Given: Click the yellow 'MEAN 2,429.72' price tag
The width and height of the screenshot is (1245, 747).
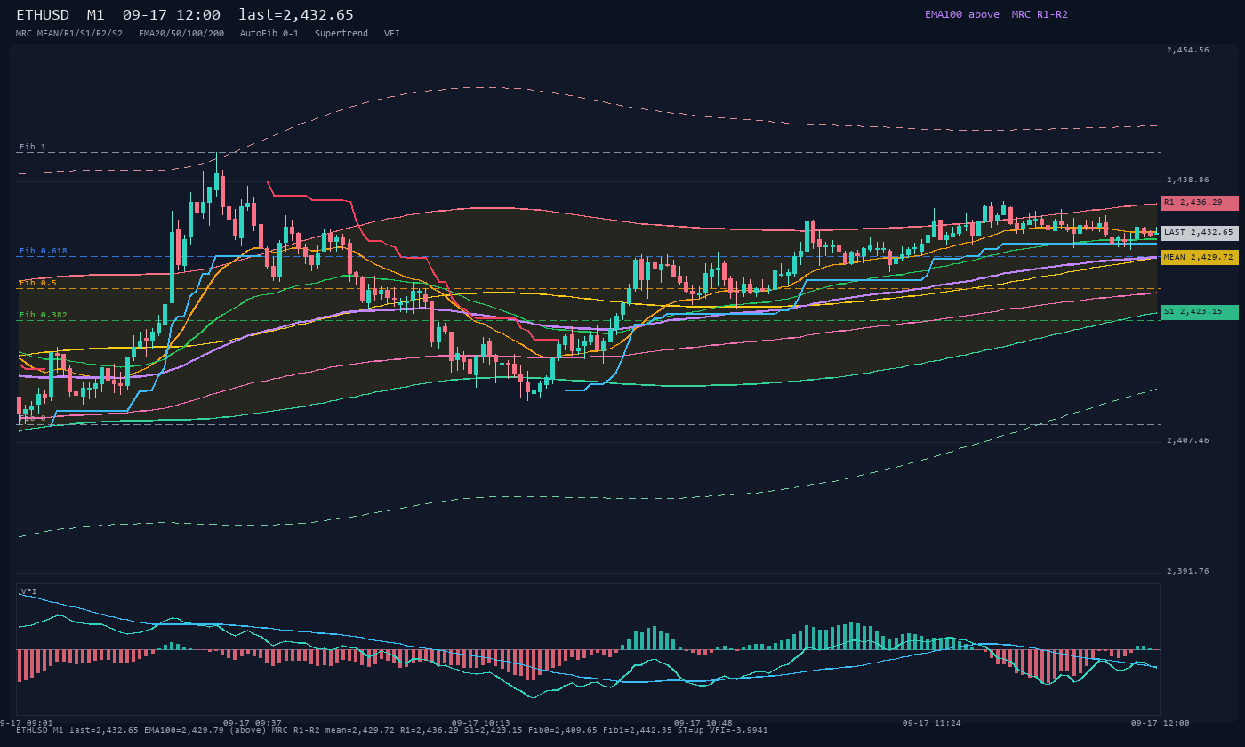Looking at the screenshot, I should pyautogui.click(x=1200, y=257).
